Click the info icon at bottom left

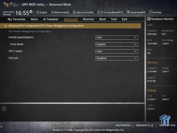(x=4, y=109)
